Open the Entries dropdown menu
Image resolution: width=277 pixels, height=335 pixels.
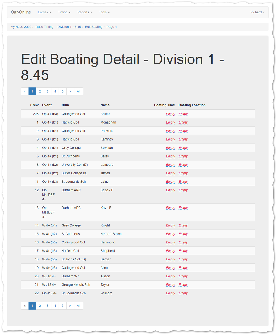point(44,12)
